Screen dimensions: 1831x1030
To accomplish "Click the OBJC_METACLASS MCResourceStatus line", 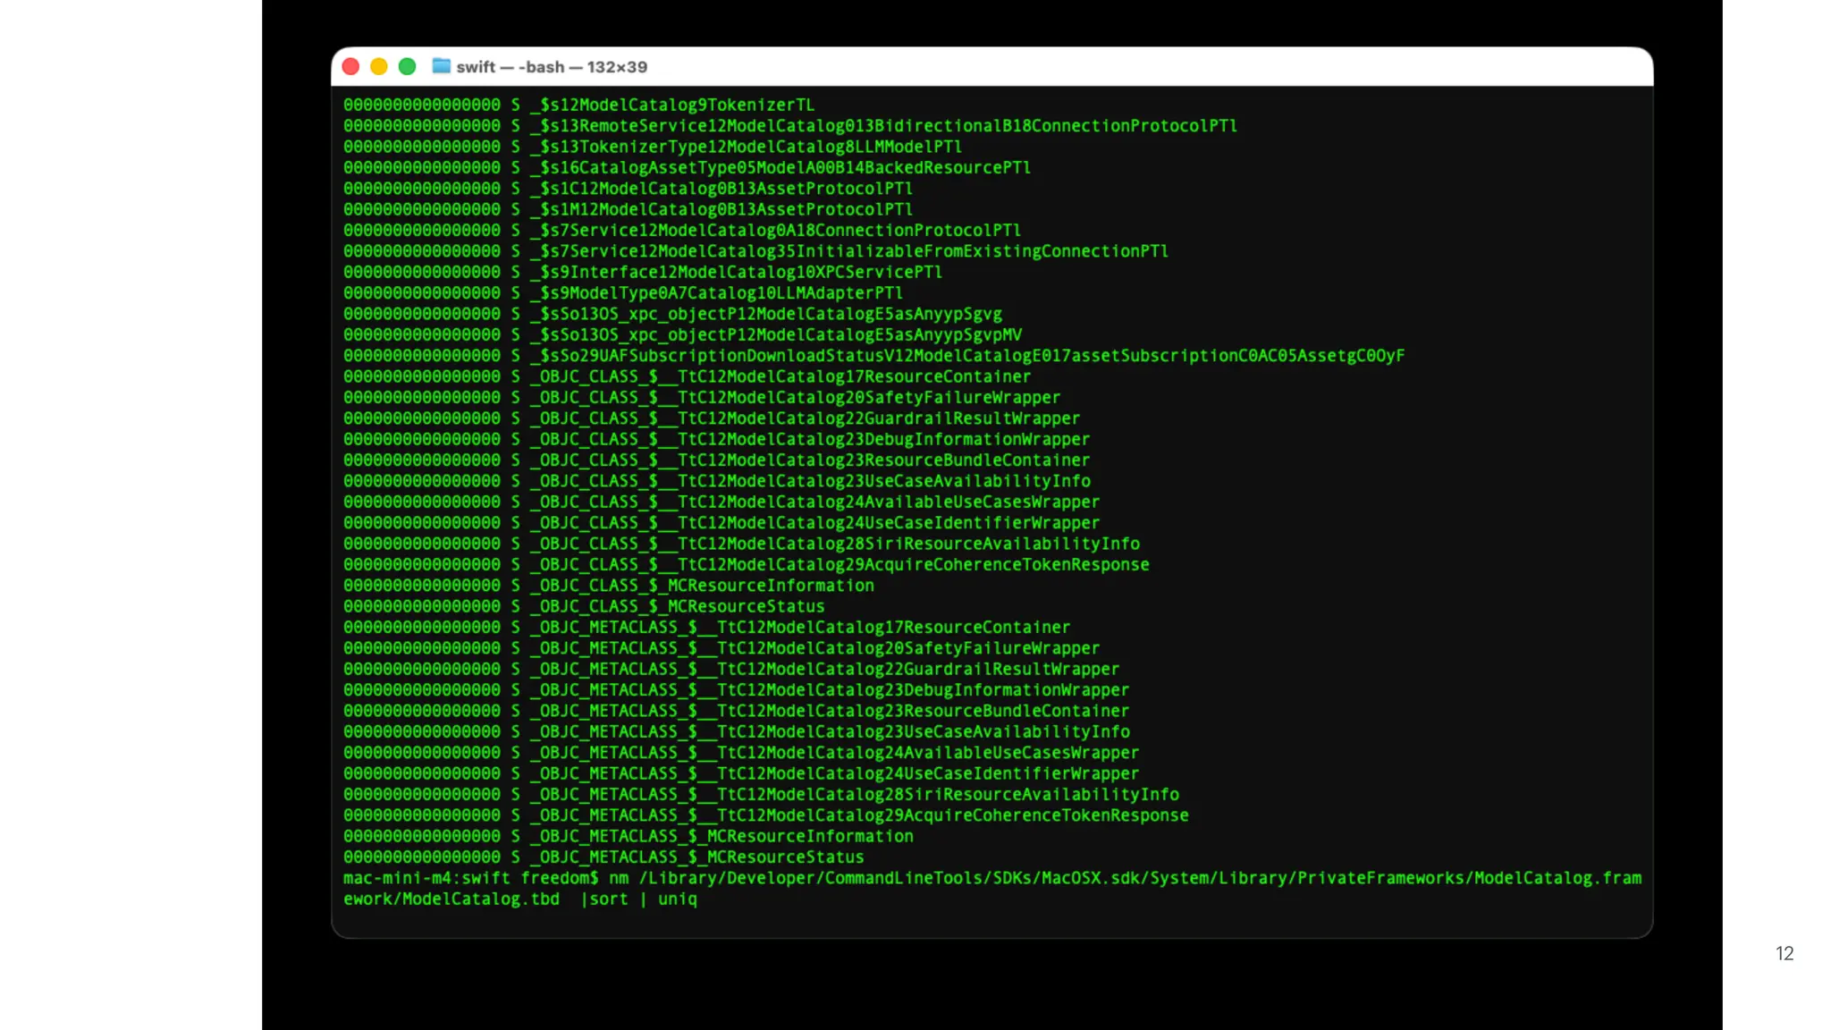I will tap(696, 857).
